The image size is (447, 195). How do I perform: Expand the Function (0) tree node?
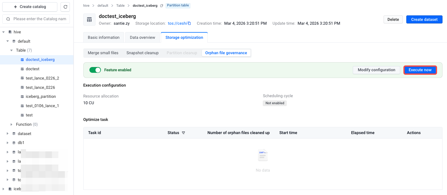pos(12,124)
